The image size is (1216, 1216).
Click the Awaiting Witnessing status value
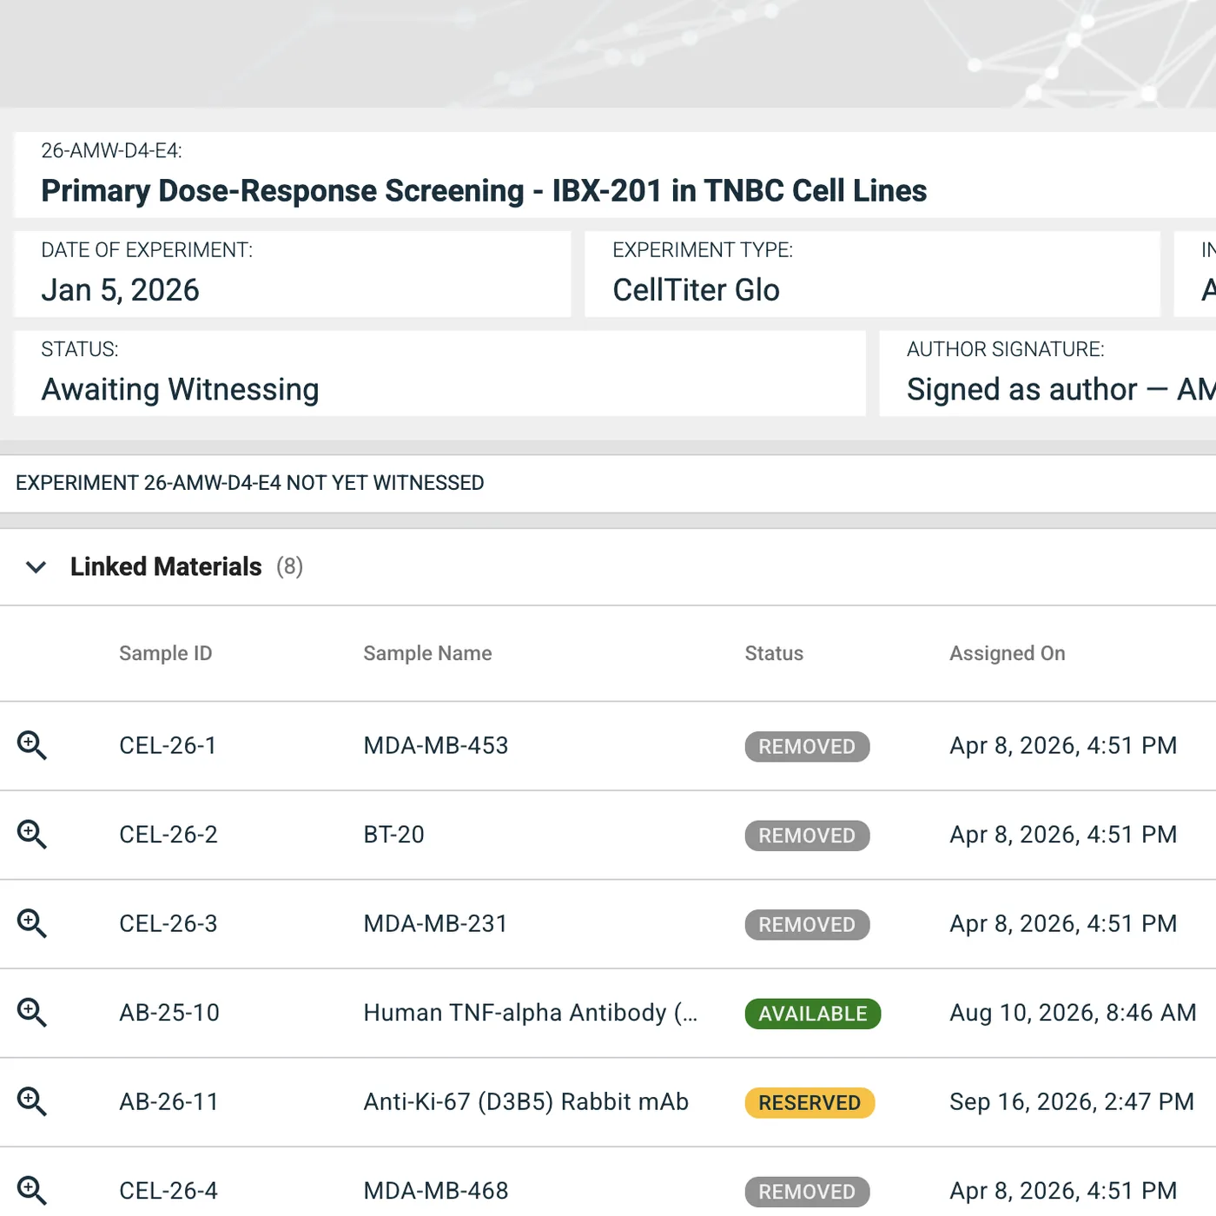pos(180,389)
